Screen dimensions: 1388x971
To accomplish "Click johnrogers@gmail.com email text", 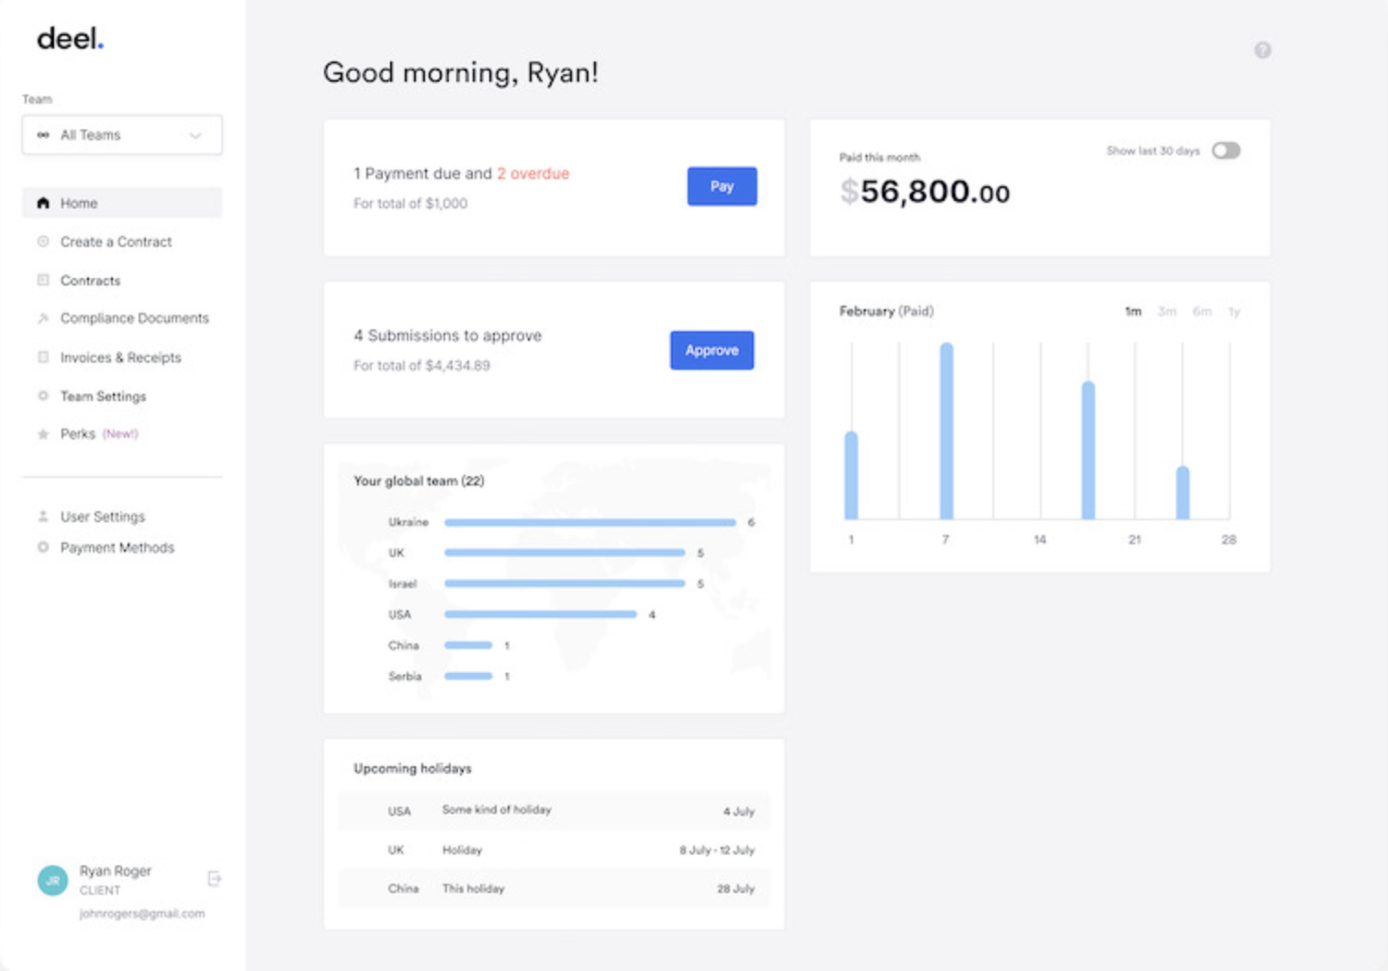I will point(142,914).
